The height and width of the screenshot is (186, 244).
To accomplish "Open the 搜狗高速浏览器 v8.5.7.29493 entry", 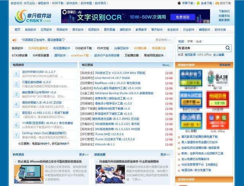I will tap(116, 119).
